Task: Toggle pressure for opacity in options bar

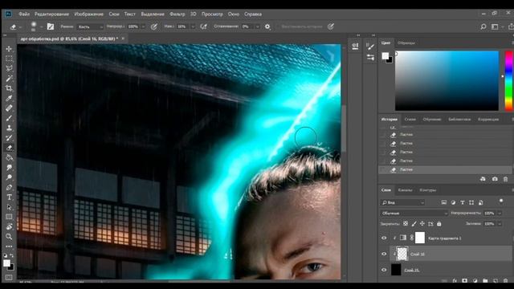Action: (153, 26)
